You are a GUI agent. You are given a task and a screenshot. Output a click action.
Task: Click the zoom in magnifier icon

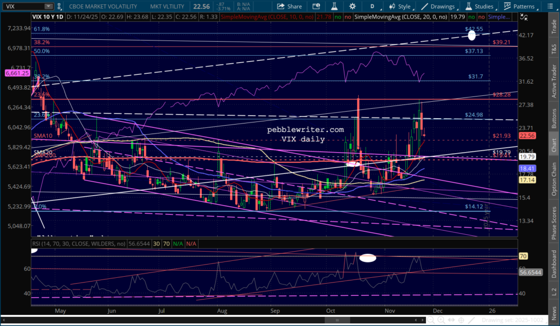click(441, 320)
